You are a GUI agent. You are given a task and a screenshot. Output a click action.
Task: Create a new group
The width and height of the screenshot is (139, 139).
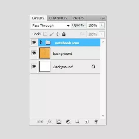pyautogui.click(x=77, y=122)
